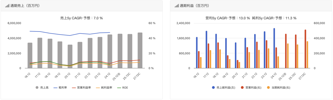Viewport: 333px width, 100px height.
Task: Click the orange net profit bar for 25.12C
Action: coord(297,56)
